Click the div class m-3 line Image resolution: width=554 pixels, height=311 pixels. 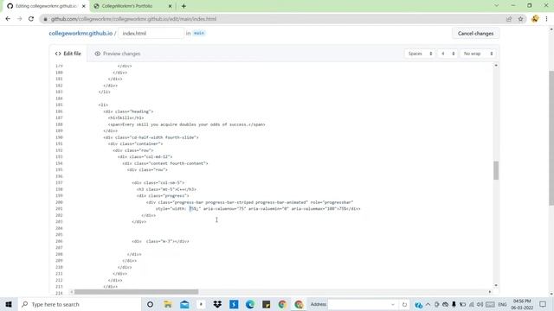click(x=160, y=241)
